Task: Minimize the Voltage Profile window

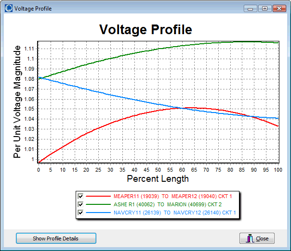Action: pos(251,8)
